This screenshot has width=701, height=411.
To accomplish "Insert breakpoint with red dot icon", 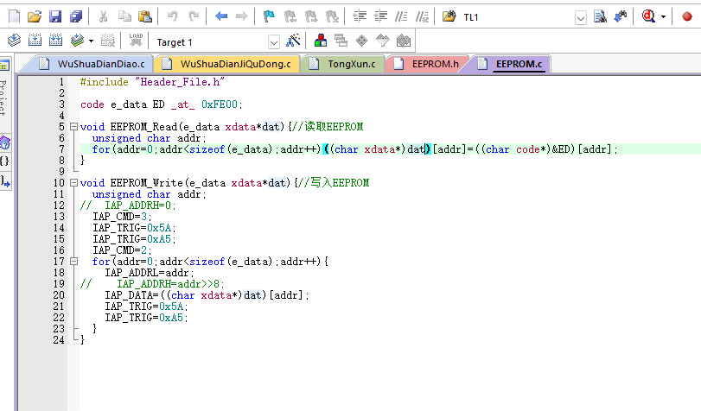I will pos(687,17).
